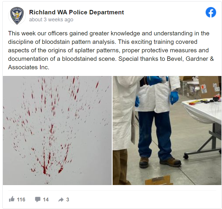Open the Richland WA Police Department page name
222x209 pixels.
coord(76,12)
